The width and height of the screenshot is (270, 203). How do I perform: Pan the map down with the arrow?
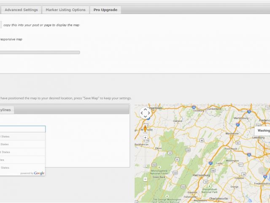[145, 117]
